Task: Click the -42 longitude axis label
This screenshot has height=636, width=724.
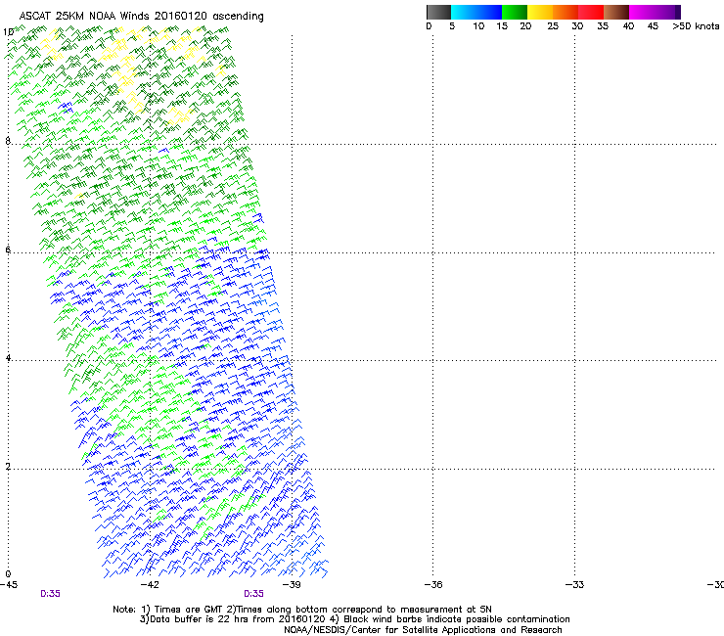Action: (150, 585)
